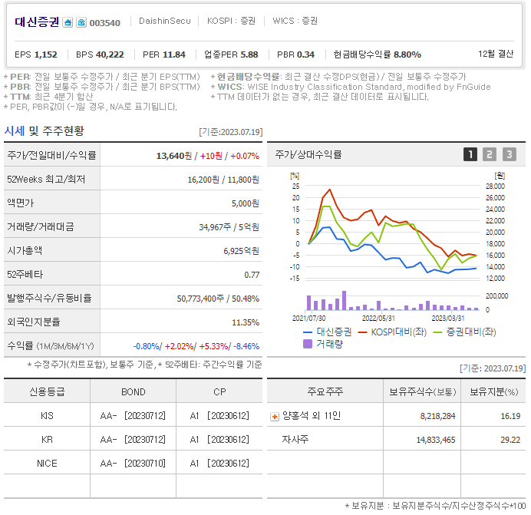Click the 신용등급 column header

point(47,391)
